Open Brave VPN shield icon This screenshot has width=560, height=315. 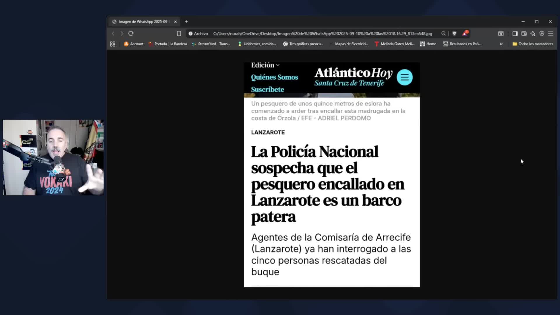tap(542, 34)
